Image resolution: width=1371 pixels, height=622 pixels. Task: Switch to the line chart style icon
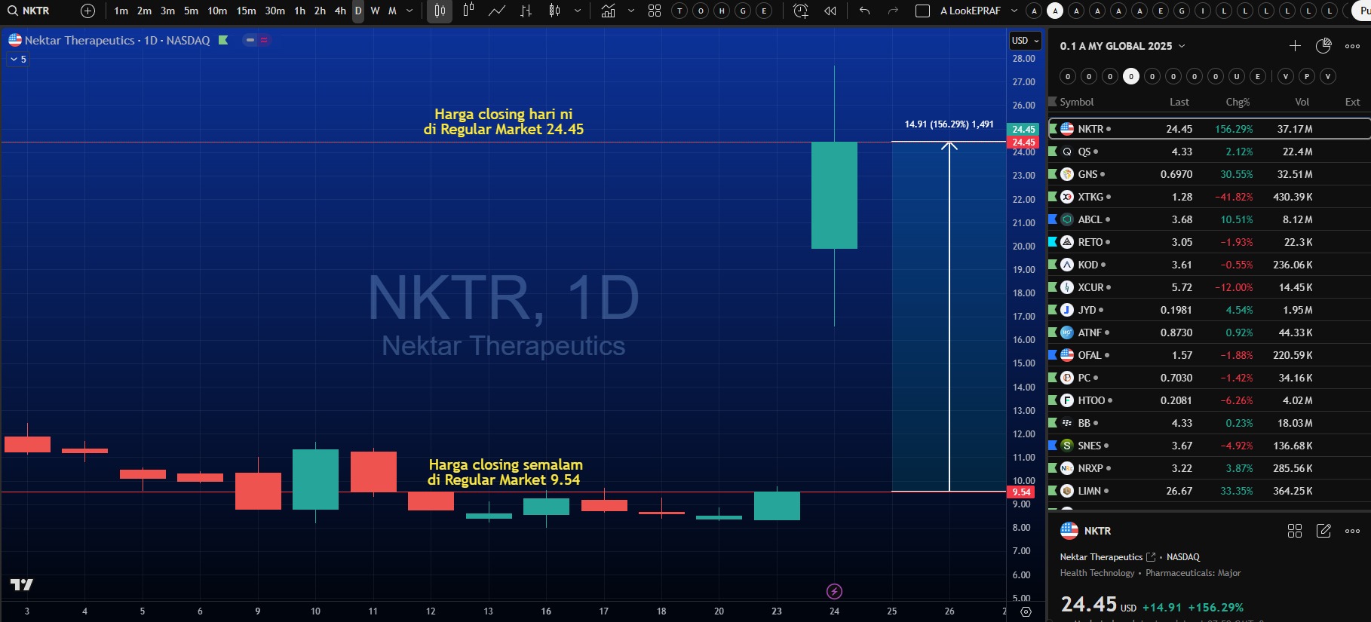[497, 11]
